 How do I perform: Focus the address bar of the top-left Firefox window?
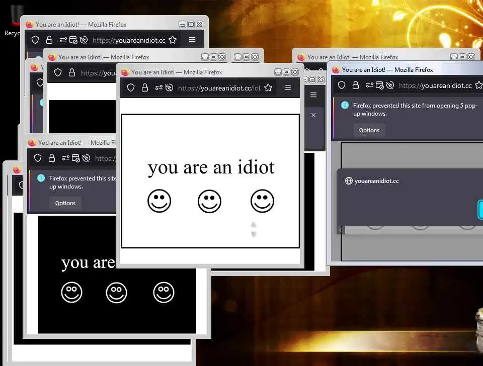[129, 40]
